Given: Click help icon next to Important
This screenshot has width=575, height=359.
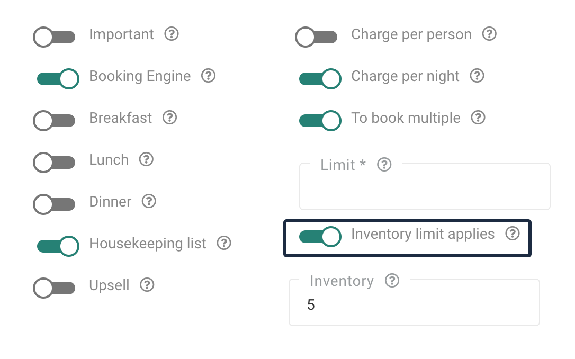Looking at the screenshot, I should coord(172,34).
